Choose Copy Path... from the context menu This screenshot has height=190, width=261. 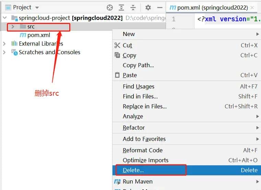(x=138, y=65)
